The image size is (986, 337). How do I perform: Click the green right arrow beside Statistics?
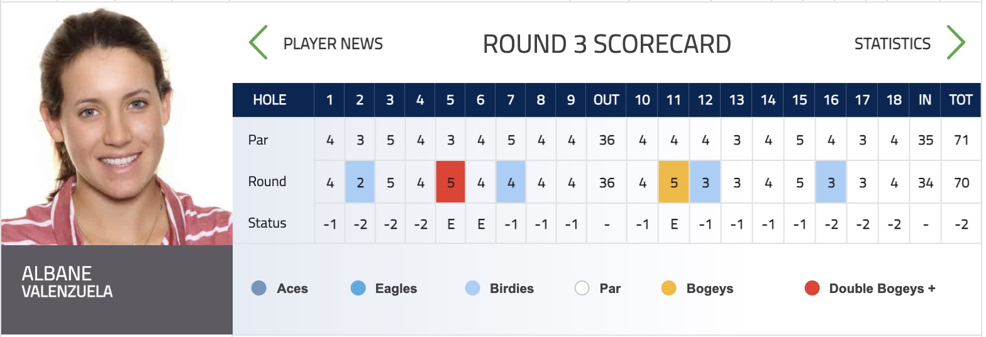955,43
